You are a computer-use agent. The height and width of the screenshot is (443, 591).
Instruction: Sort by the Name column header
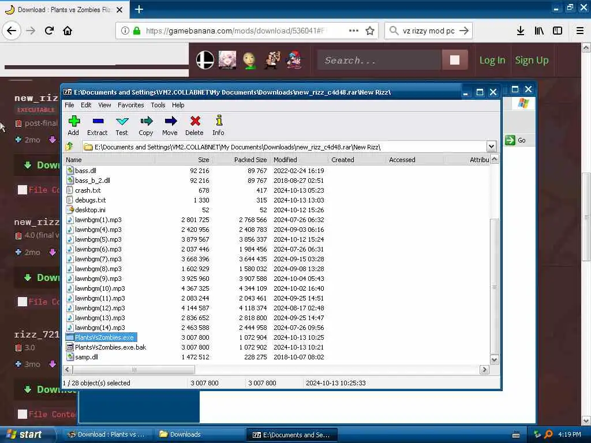point(109,160)
